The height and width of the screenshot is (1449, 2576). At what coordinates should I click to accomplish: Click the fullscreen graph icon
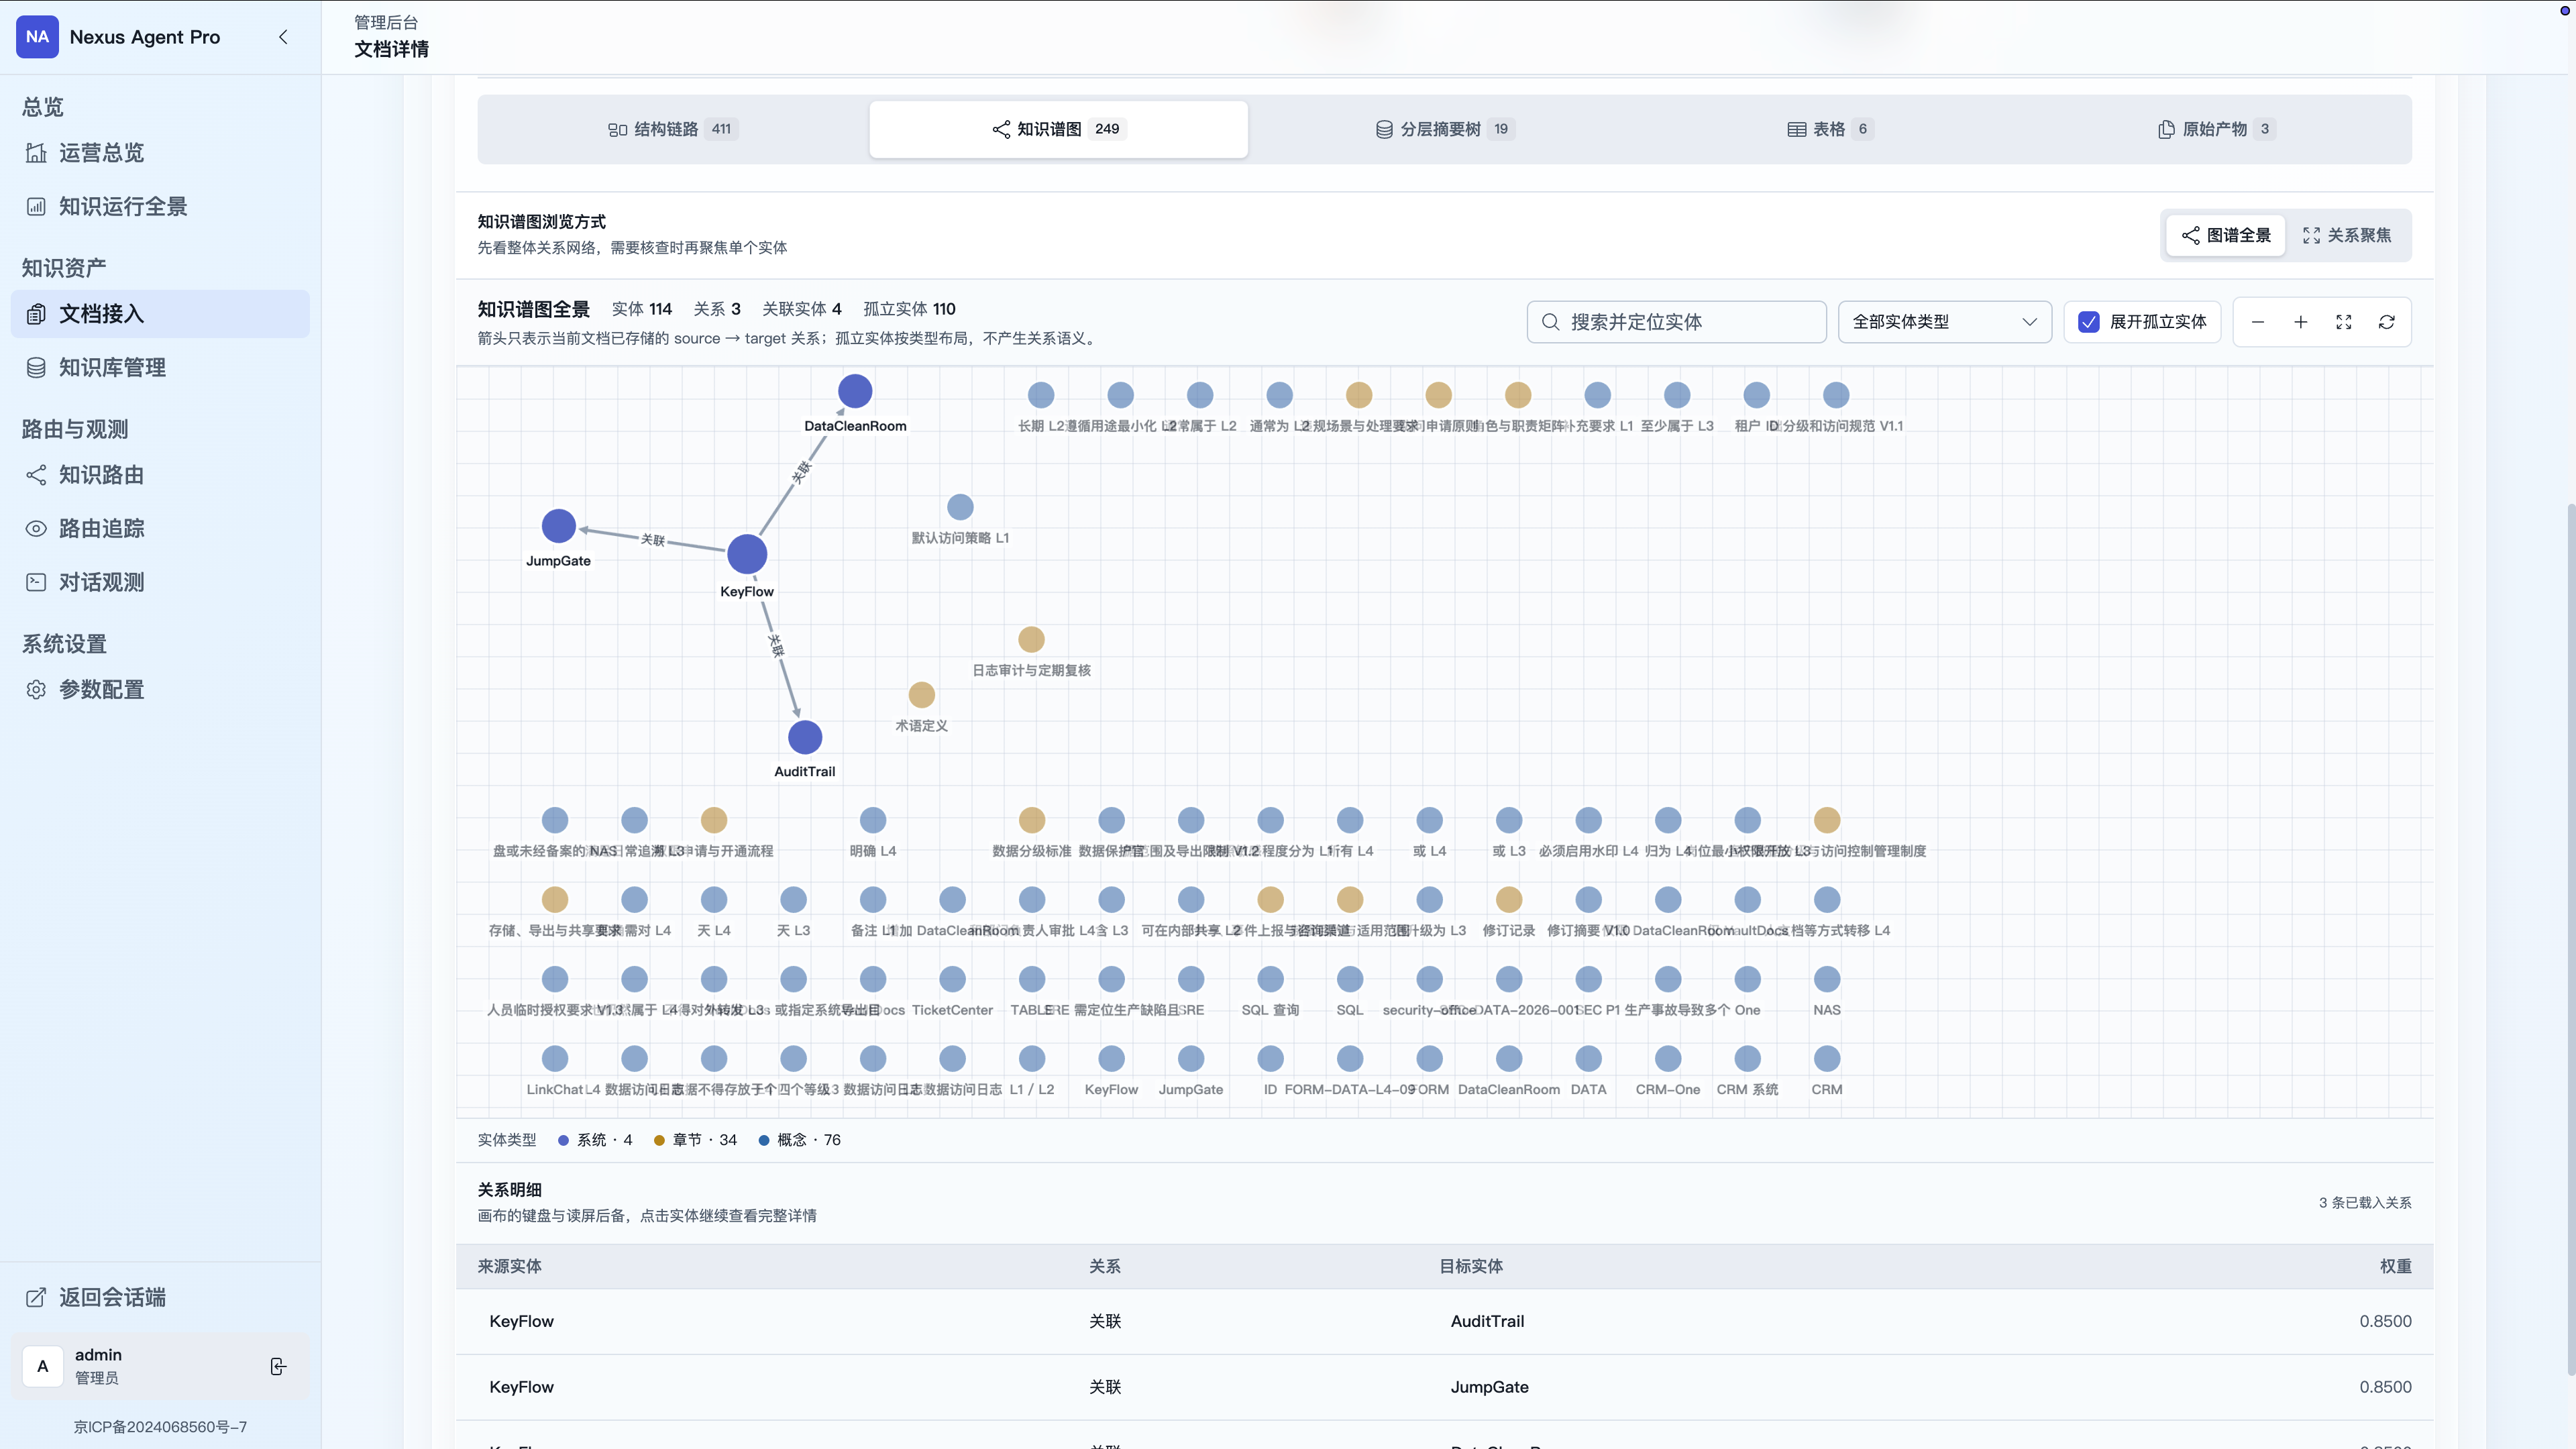click(x=2343, y=322)
